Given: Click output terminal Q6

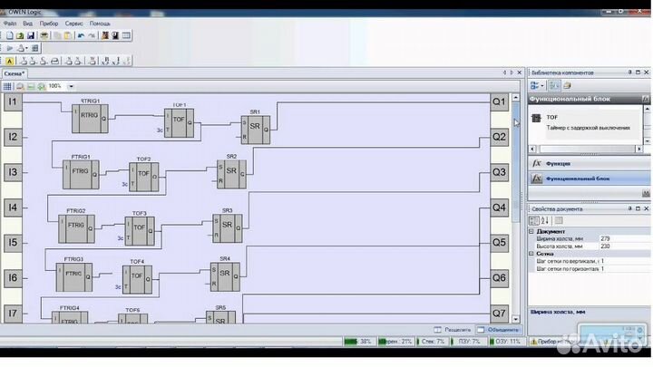Looking at the screenshot, I should pos(500,277).
